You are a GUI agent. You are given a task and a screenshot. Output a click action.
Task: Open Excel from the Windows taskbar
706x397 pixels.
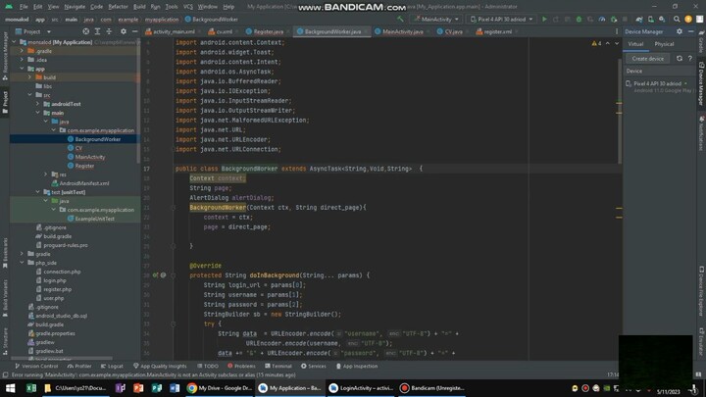point(31,388)
